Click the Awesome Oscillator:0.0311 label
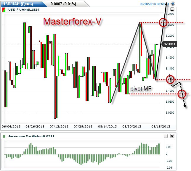The height and width of the screenshot is (171, 191). [31, 136]
